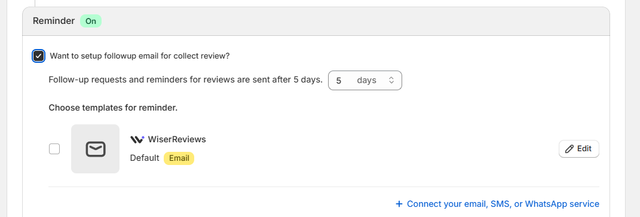This screenshot has width=640, height=217.
Task: Click the pencil icon in the Edit button
Action: [x=569, y=149]
